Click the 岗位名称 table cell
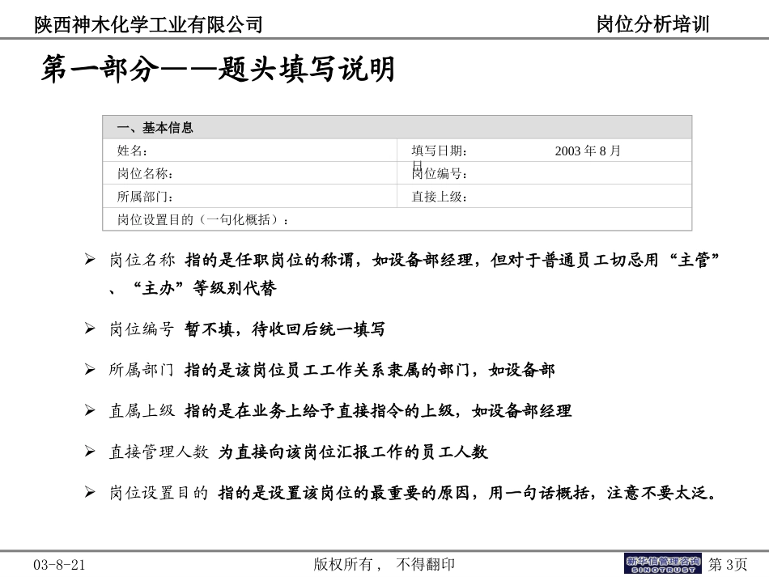Screen dimensions: 769x577 [x=249, y=173]
